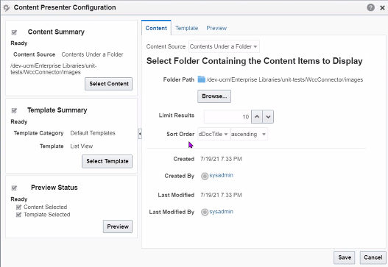Switch to the Preview tab
The width and height of the screenshot is (388, 267).
click(216, 28)
